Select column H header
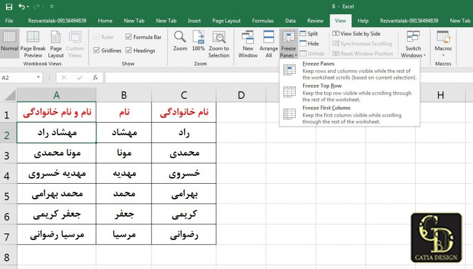Image resolution: width=473 pixels, height=269 pixels. click(x=440, y=95)
